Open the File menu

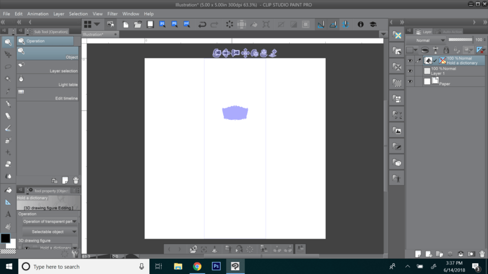[x=6, y=14]
